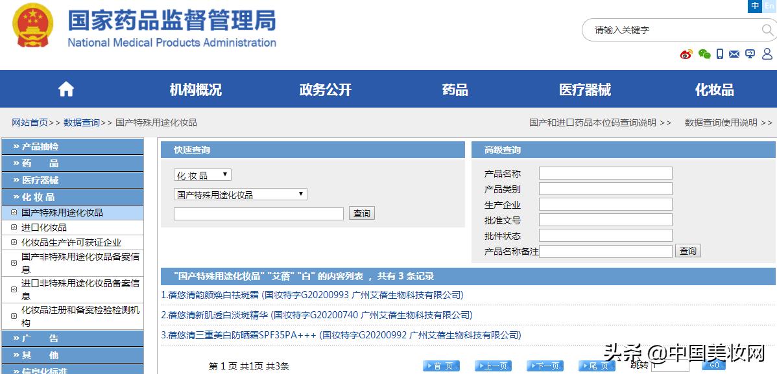Switch language to 中
Image resolution: width=777 pixels, height=374 pixels.
coord(755,6)
